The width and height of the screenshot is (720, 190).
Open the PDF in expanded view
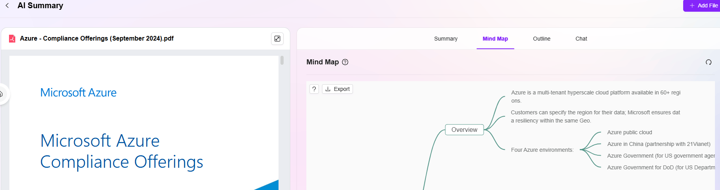coord(277,39)
